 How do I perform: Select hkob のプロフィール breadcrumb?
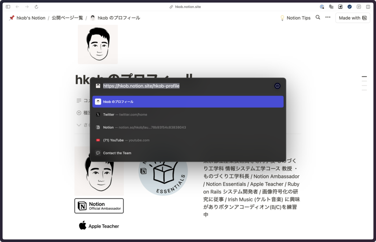pos(115,18)
